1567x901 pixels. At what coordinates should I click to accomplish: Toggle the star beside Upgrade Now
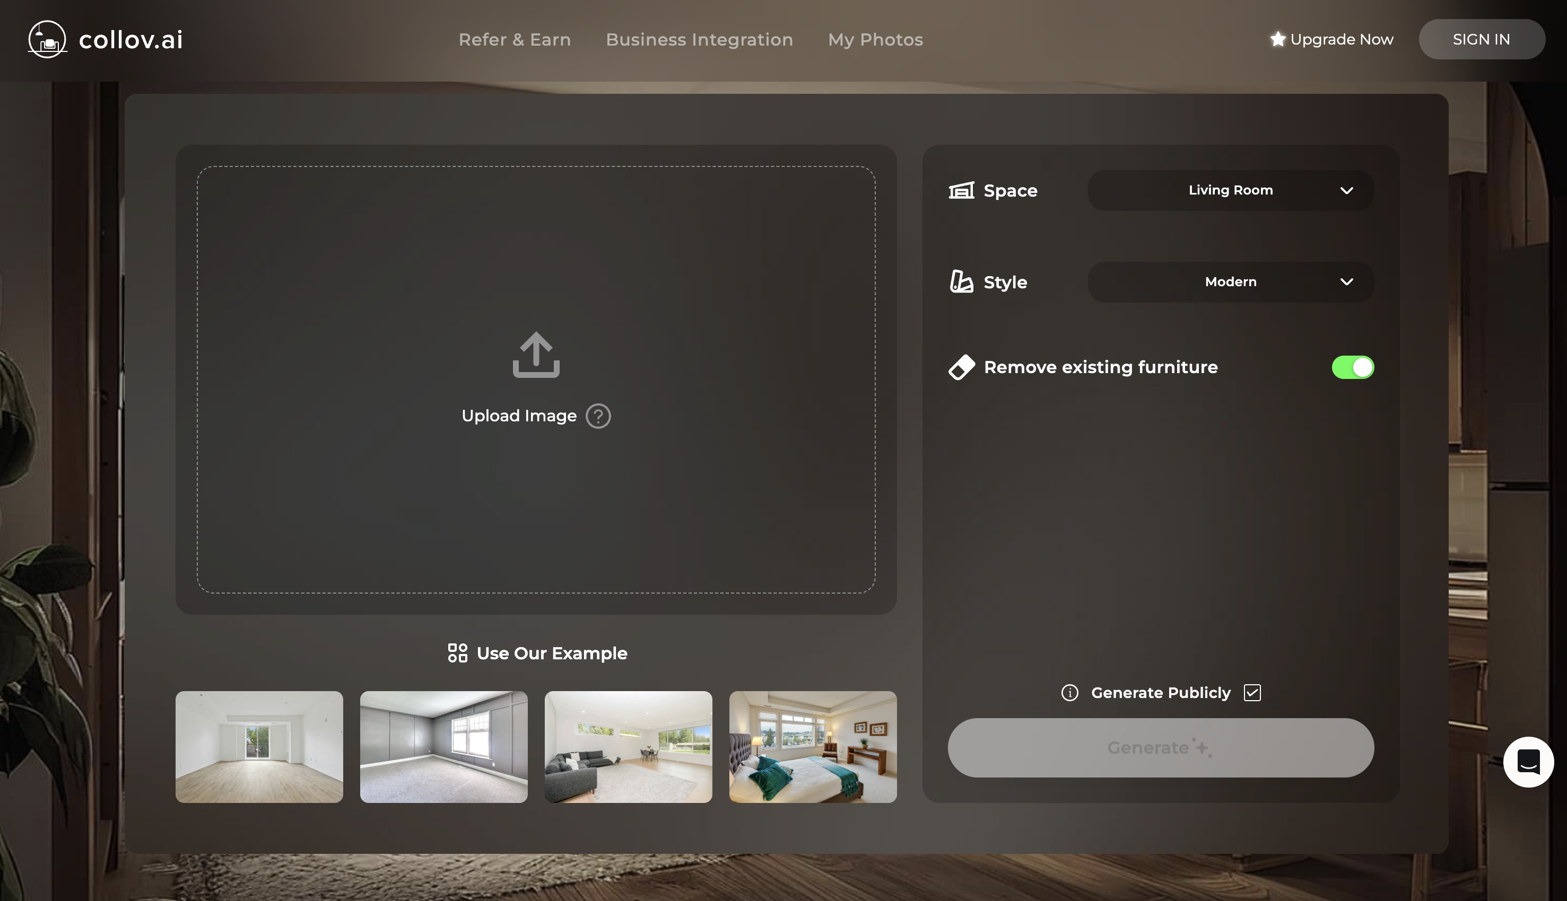click(1277, 39)
